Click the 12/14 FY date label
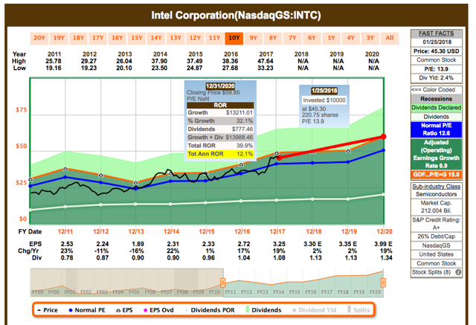 [172, 232]
